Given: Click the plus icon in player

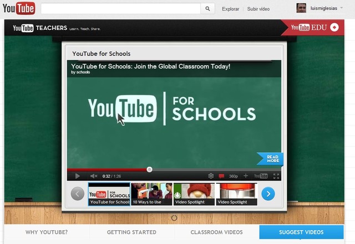Looking at the screenshot, I should click(x=246, y=176).
